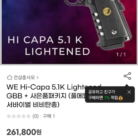138x138 pixels.
Task: Tap the 261,800원 price
Action: tap(24, 132)
